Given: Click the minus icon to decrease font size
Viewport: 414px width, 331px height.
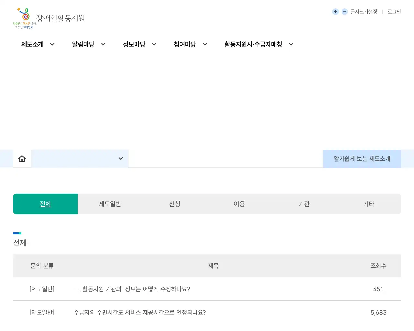Looking at the screenshot, I should click(344, 12).
